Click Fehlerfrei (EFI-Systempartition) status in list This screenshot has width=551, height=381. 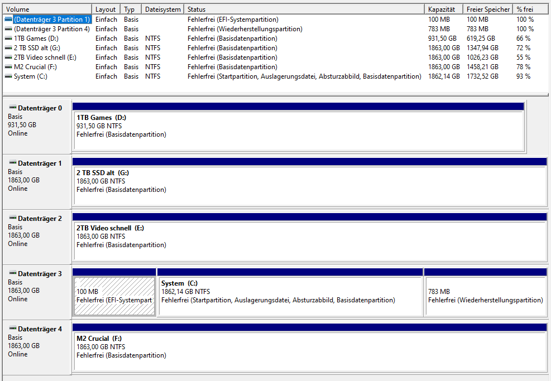point(233,20)
